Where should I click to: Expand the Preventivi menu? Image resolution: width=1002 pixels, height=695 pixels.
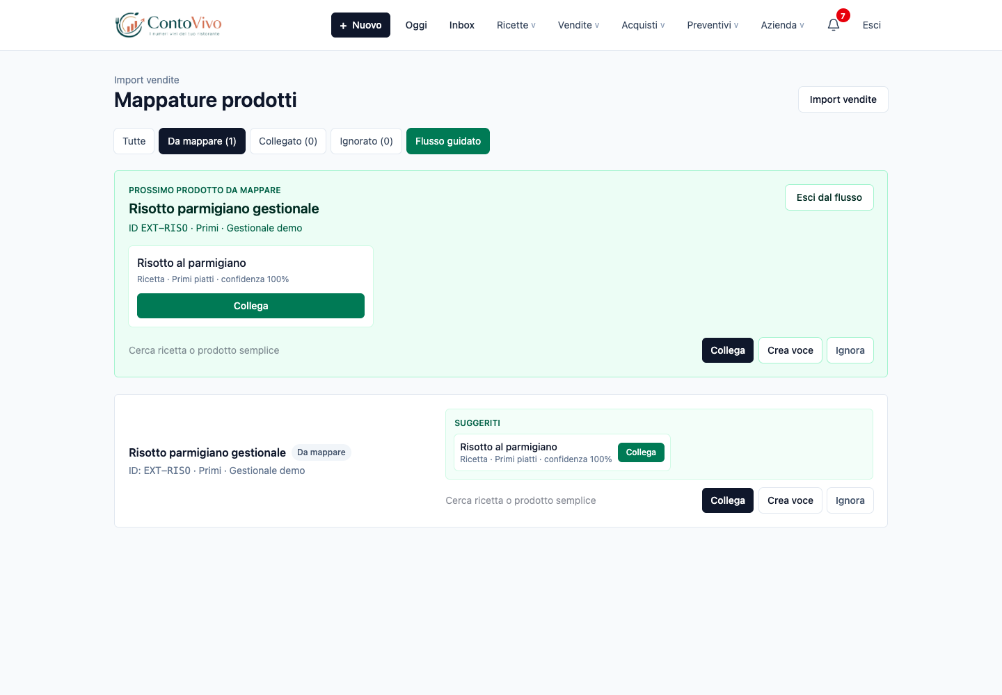pyautogui.click(x=713, y=25)
